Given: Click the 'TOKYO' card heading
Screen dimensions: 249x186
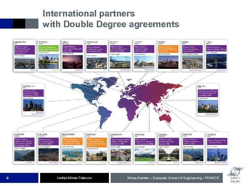Looking at the screenshot, I should pos(209,42).
